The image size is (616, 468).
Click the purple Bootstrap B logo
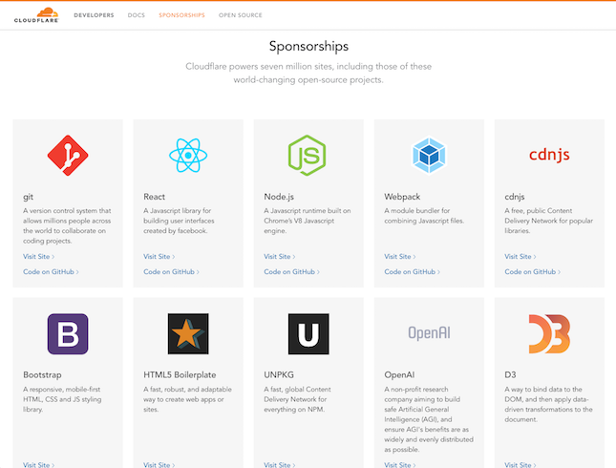click(68, 333)
